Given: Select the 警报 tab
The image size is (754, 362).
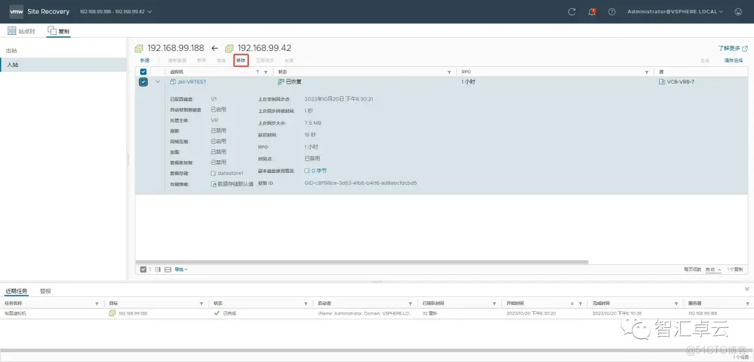Looking at the screenshot, I should tap(45, 292).
